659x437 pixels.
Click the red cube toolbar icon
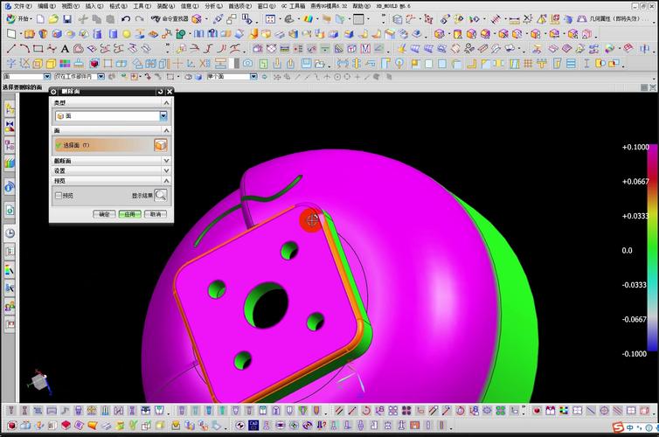point(94,64)
